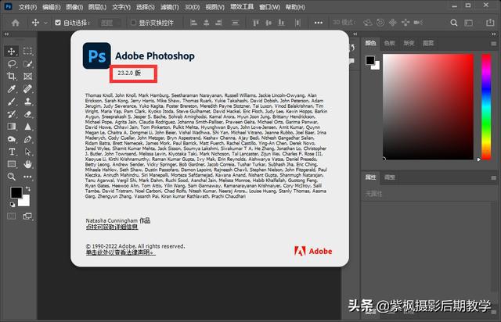Open Edit Toolbar three-dots in toolbox
The image size is (501, 322).
[27, 177]
